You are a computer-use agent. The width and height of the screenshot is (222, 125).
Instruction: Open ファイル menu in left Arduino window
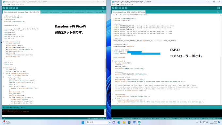coord(4,5)
